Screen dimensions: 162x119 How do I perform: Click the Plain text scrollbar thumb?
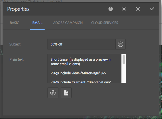[124, 59]
